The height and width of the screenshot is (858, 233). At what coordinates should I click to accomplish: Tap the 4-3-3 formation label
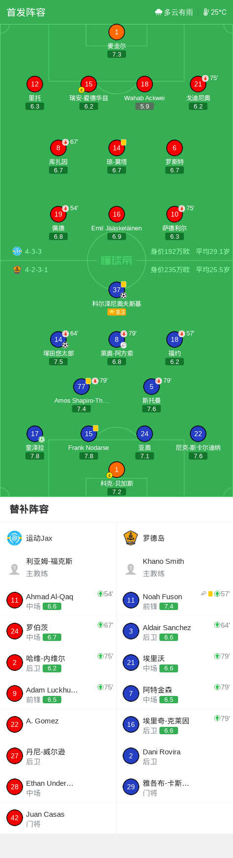click(x=33, y=251)
